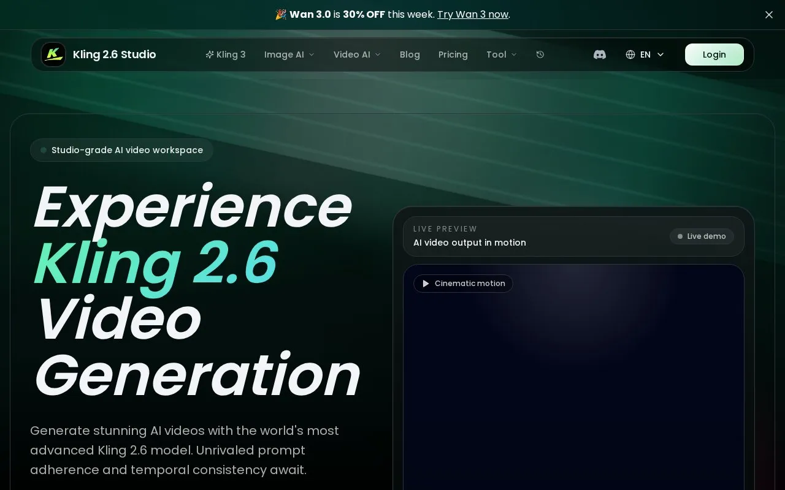Click the Kling 2.6 Studio brand name

point(115,55)
